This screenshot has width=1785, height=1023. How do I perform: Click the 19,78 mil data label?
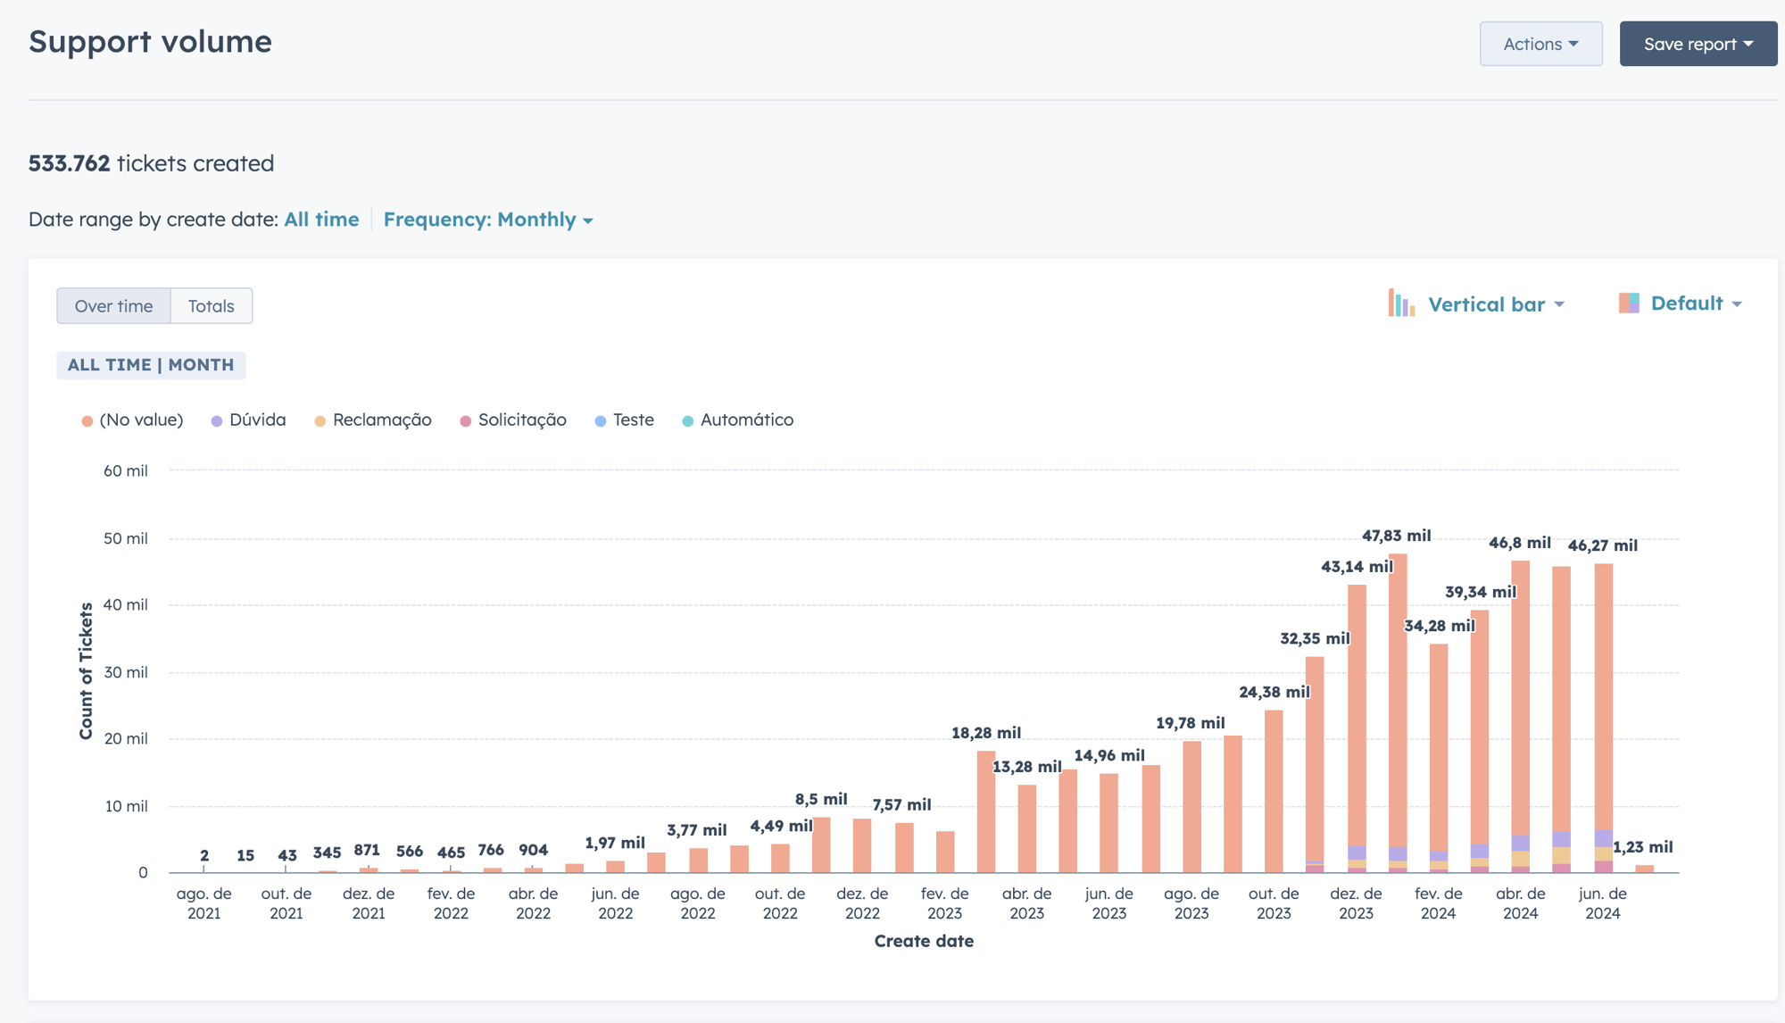coord(1191,723)
